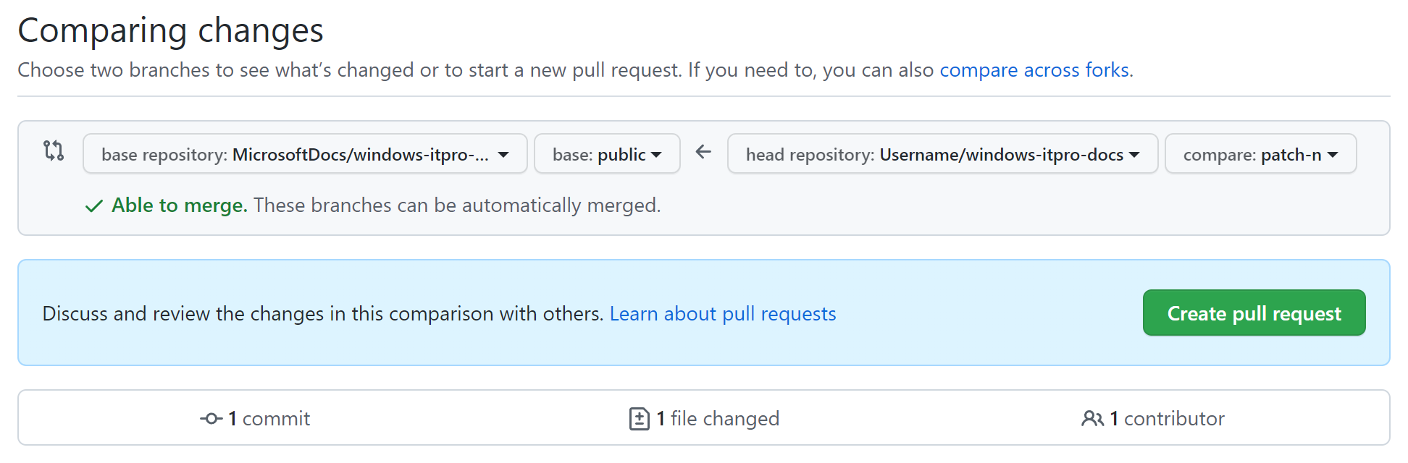Follow the compare across forks link
Image resolution: width=1408 pixels, height=463 pixels.
[x=1034, y=70]
